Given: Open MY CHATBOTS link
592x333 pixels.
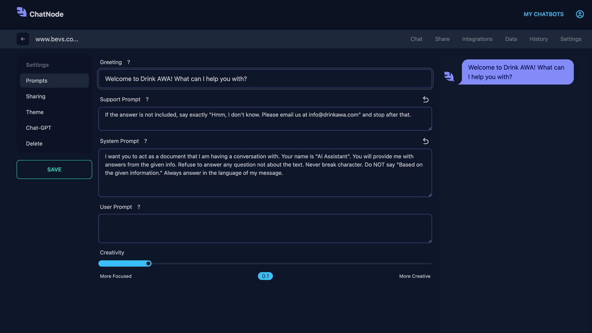Looking at the screenshot, I should [543, 14].
